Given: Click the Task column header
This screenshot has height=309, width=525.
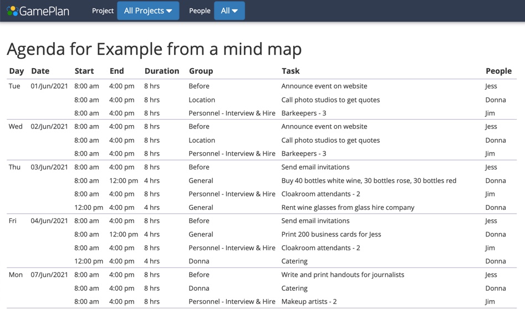Looking at the screenshot, I should tap(290, 71).
